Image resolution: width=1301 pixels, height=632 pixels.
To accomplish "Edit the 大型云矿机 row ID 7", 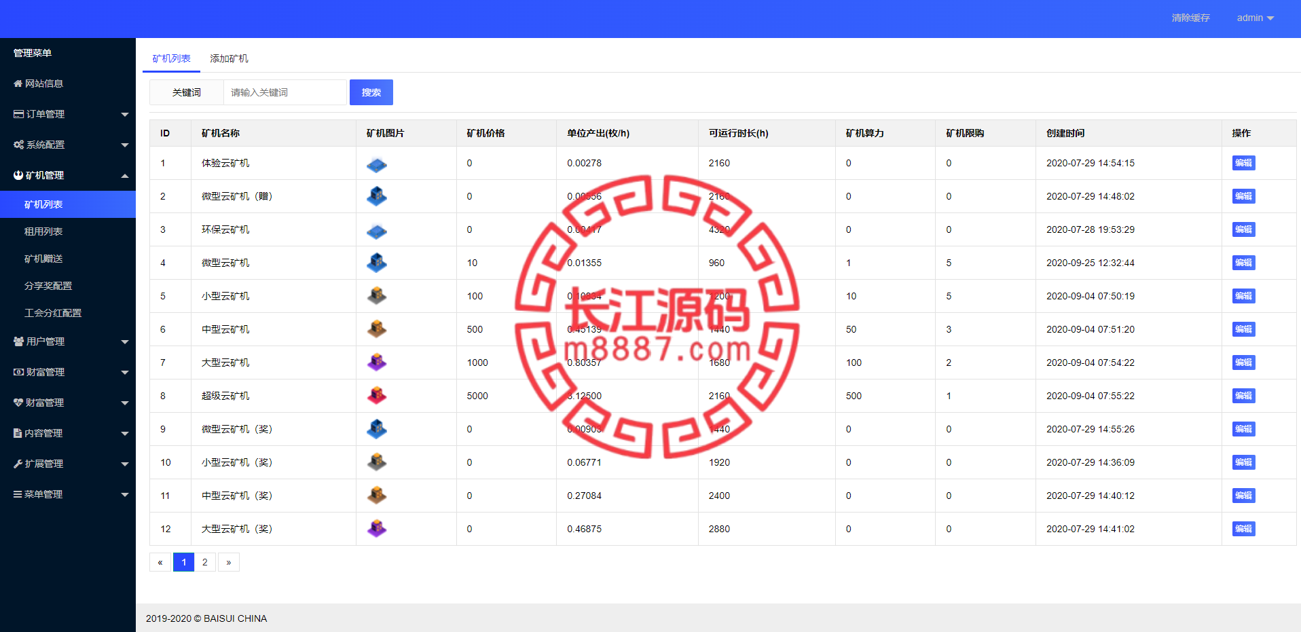I will (1243, 363).
